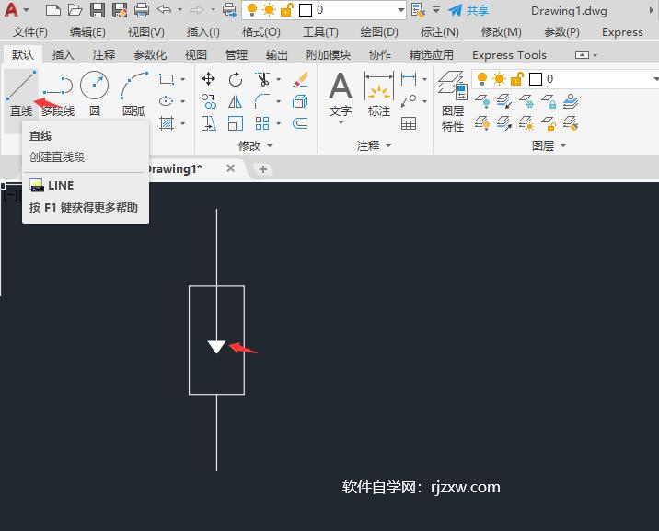Click the Linear dimension icon
Viewport: 659px width, 531px height.
(x=409, y=79)
